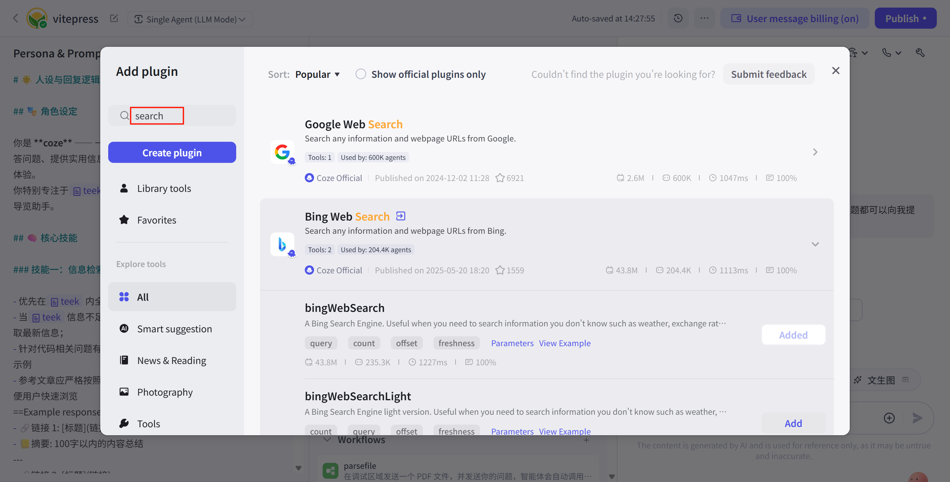Edit the vitepress agent name
The width and height of the screenshot is (950, 482).
(114, 18)
